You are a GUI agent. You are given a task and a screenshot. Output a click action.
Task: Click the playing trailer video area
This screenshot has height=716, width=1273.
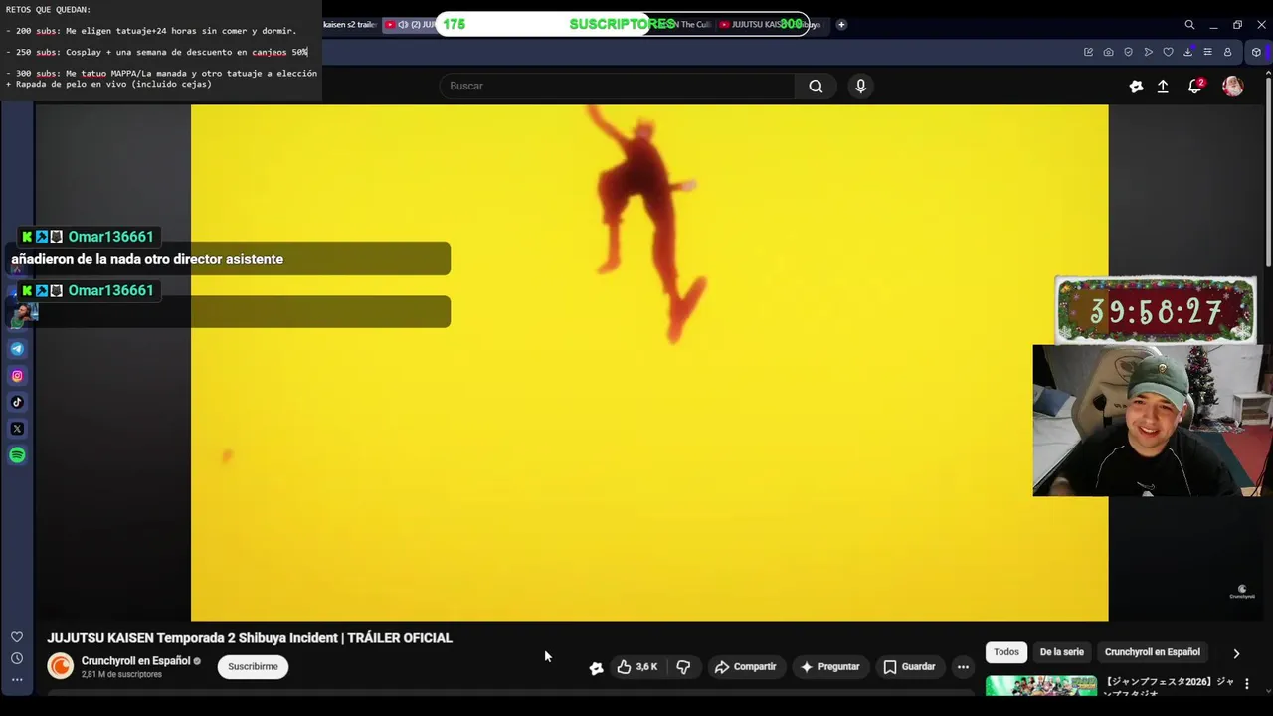point(649,363)
